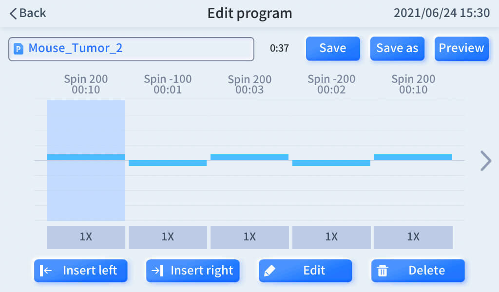This screenshot has height=292, width=499.
Task: Change 1X repeat count under first step
Action: [86, 237]
